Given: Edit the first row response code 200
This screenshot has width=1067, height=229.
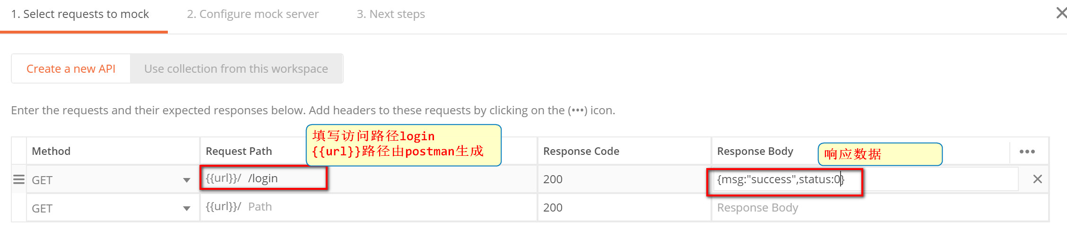Looking at the screenshot, I should coord(624,179).
